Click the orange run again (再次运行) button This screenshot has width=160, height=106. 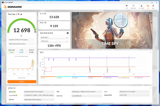tap(22, 82)
